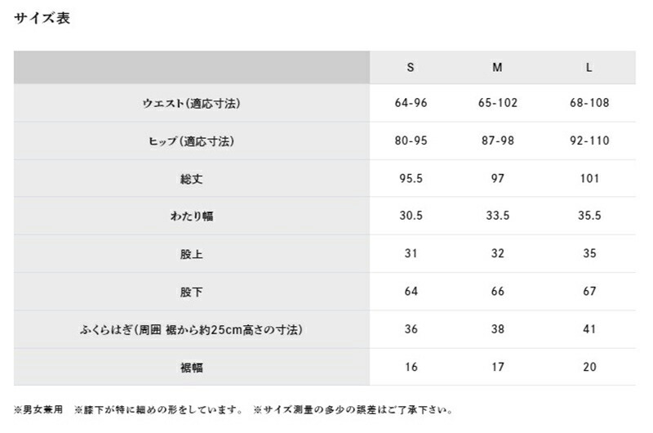Image resolution: width=653 pixels, height=433 pixels.
Task: Select the S size column header
Action: pyautogui.click(x=410, y=67)
